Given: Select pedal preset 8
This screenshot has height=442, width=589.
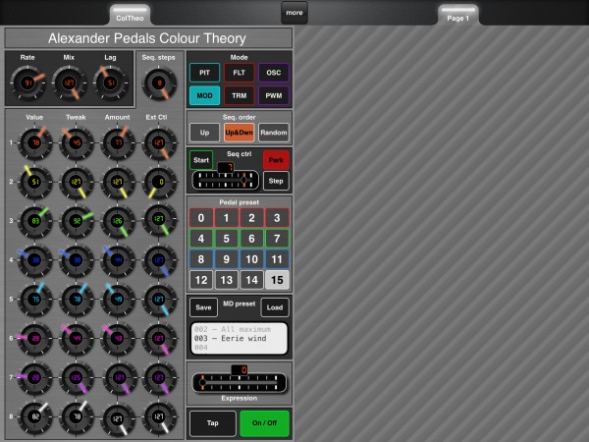Looking at the screenshot, I should pyautogui.click(x=201, y=259).
